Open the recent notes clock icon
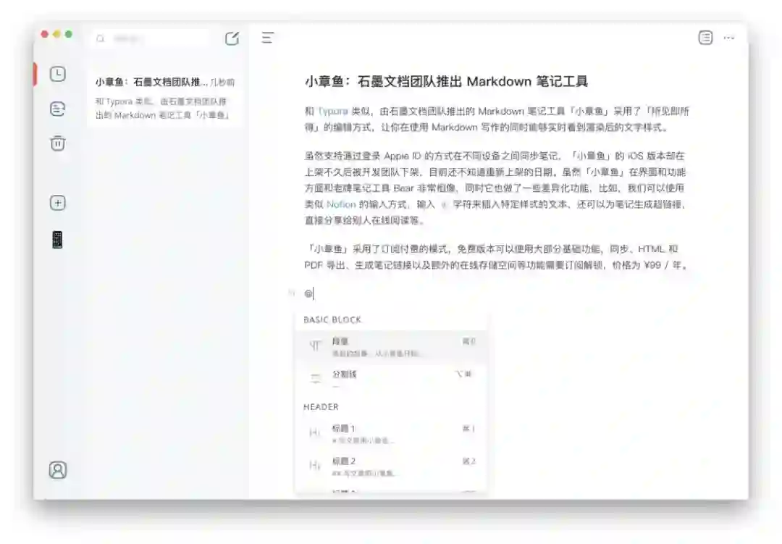The image size is (782, 544). [58, 74]
